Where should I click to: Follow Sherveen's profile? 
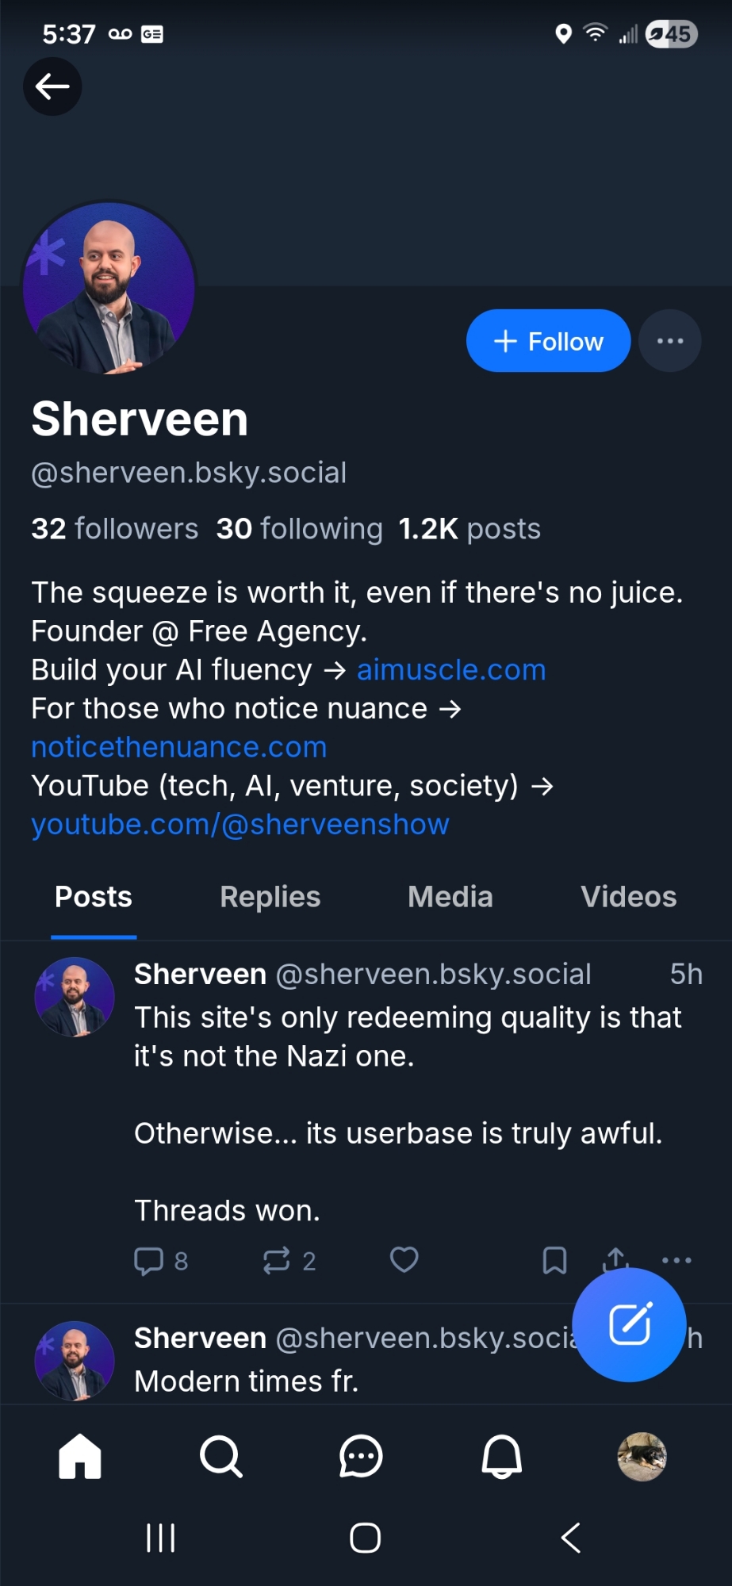click(x=548, y=341)
